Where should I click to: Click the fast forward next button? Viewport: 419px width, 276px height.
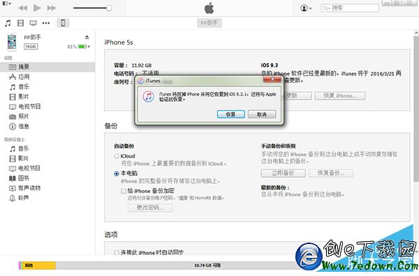[52, 8]
